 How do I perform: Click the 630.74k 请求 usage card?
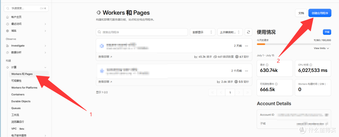pos(274,68)
